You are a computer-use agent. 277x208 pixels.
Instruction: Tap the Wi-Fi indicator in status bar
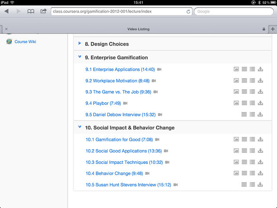(12, 3)
